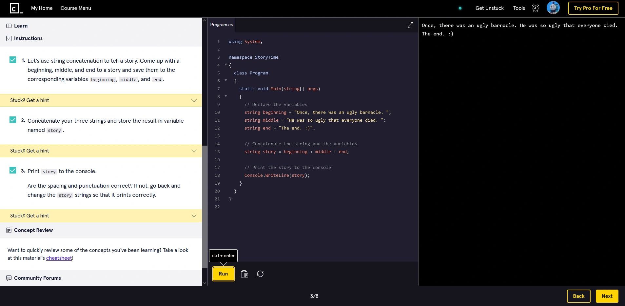Select the Program.cs tab
Viewport: 625px width, 306px height.
pos(222,25)
